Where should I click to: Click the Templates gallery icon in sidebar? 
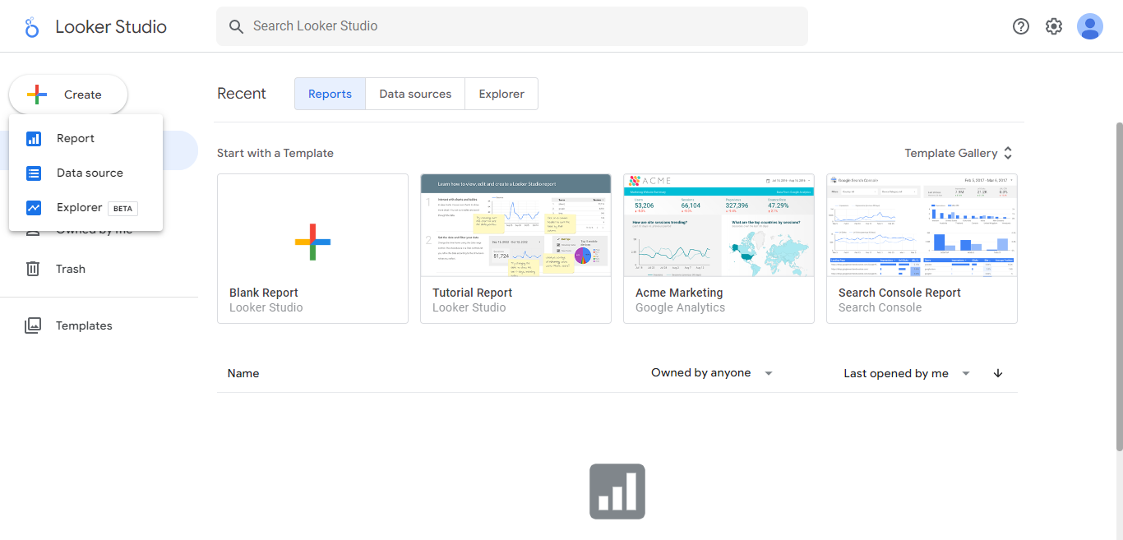click(33, 325)
